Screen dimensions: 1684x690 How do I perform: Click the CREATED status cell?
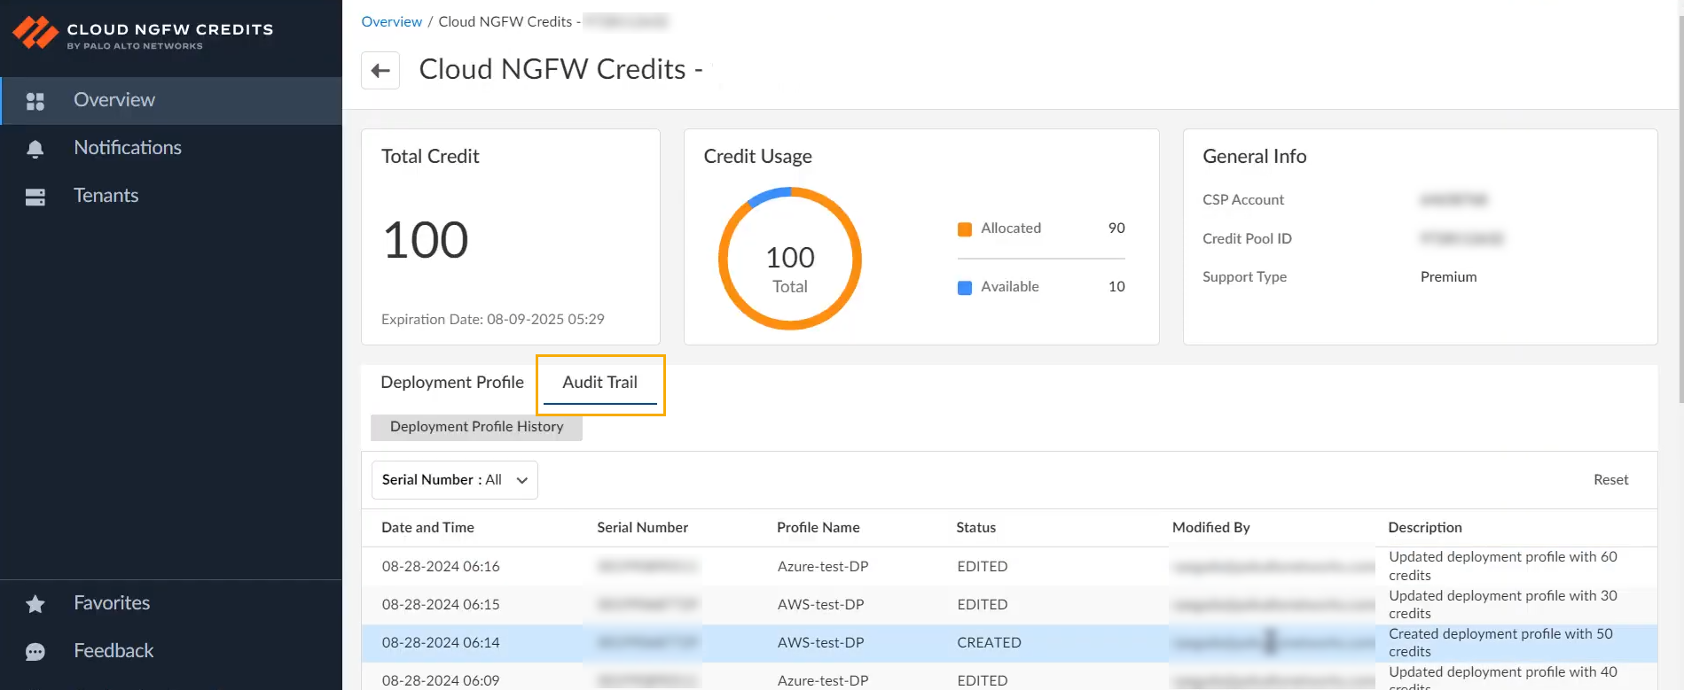point(989,643)
